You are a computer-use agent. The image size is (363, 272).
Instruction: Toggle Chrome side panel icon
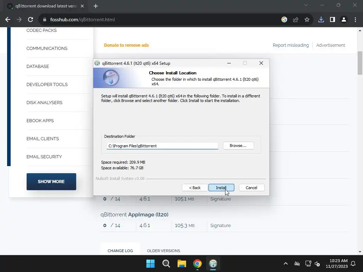click(333, 20)
